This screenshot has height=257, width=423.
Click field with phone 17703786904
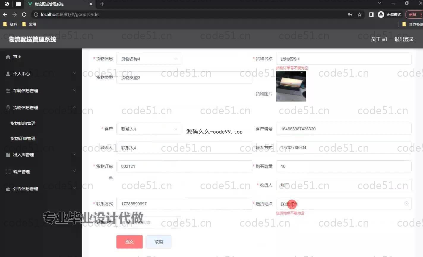point(344,148)
